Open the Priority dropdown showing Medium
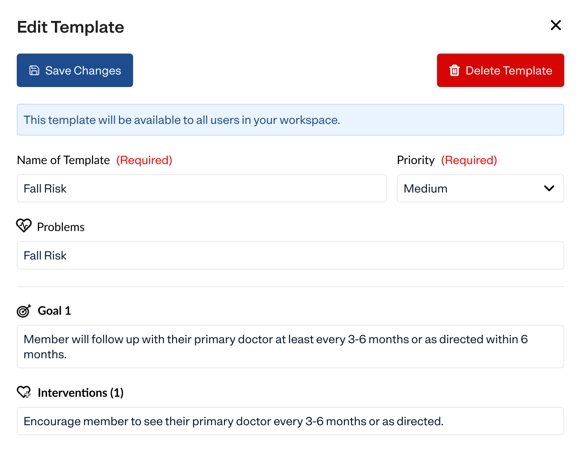The image size is (581, 452). coord(473,188)
